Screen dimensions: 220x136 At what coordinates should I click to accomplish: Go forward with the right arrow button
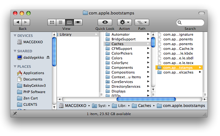tap(26, 22)
